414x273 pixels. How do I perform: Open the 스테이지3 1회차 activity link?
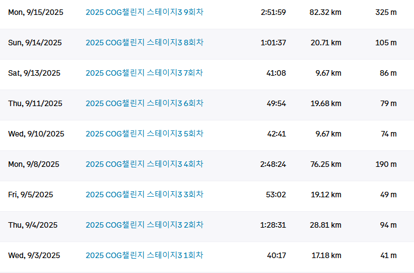coord(144,255)
